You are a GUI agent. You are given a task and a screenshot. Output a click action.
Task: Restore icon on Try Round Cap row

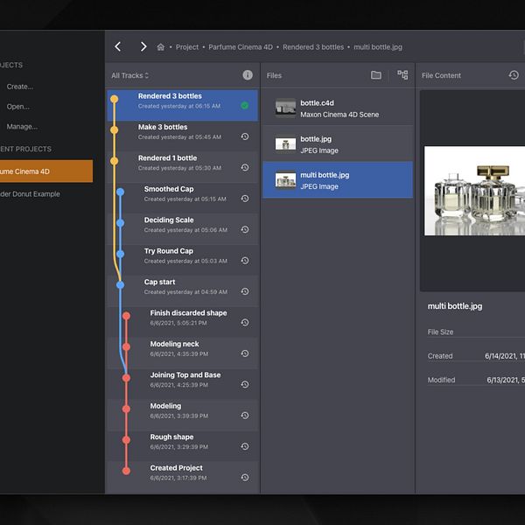click(x=245, y=261)
